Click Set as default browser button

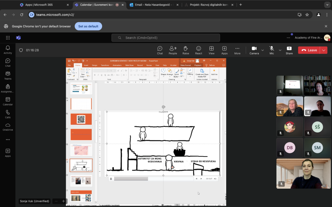point(88,26)
